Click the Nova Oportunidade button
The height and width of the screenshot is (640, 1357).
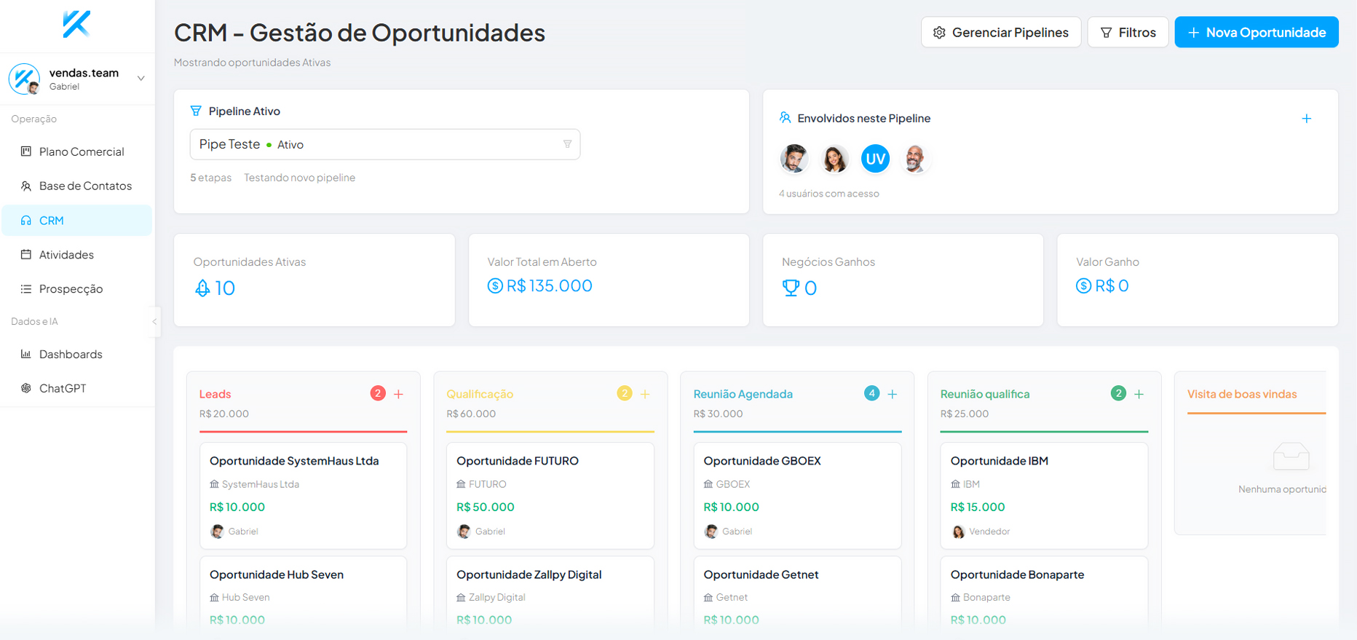tap(1256, 32)
